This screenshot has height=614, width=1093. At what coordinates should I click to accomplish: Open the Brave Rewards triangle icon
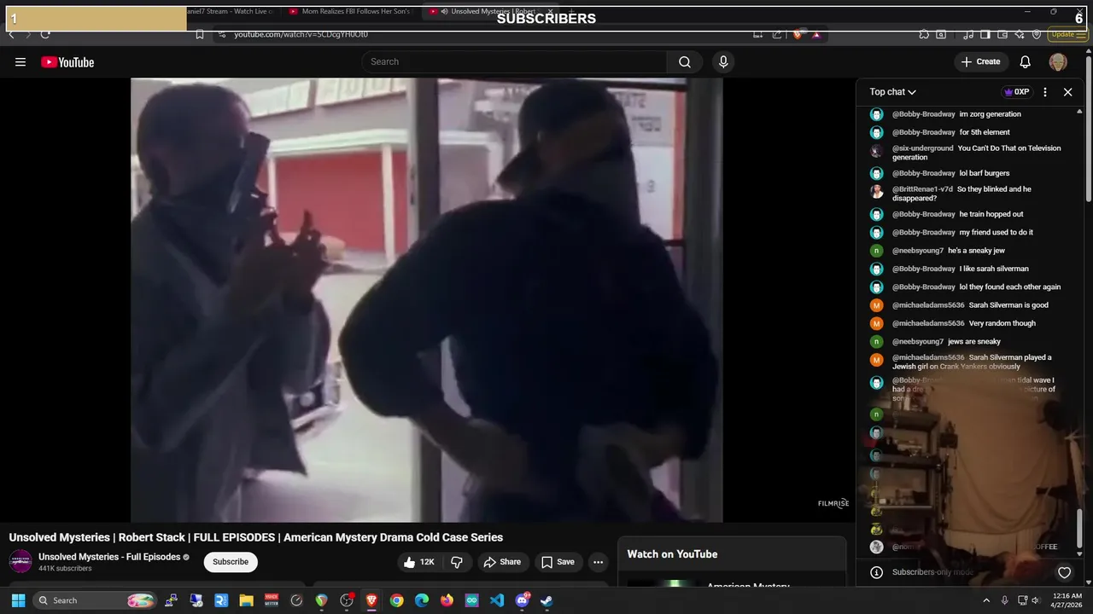click(816, 34)
